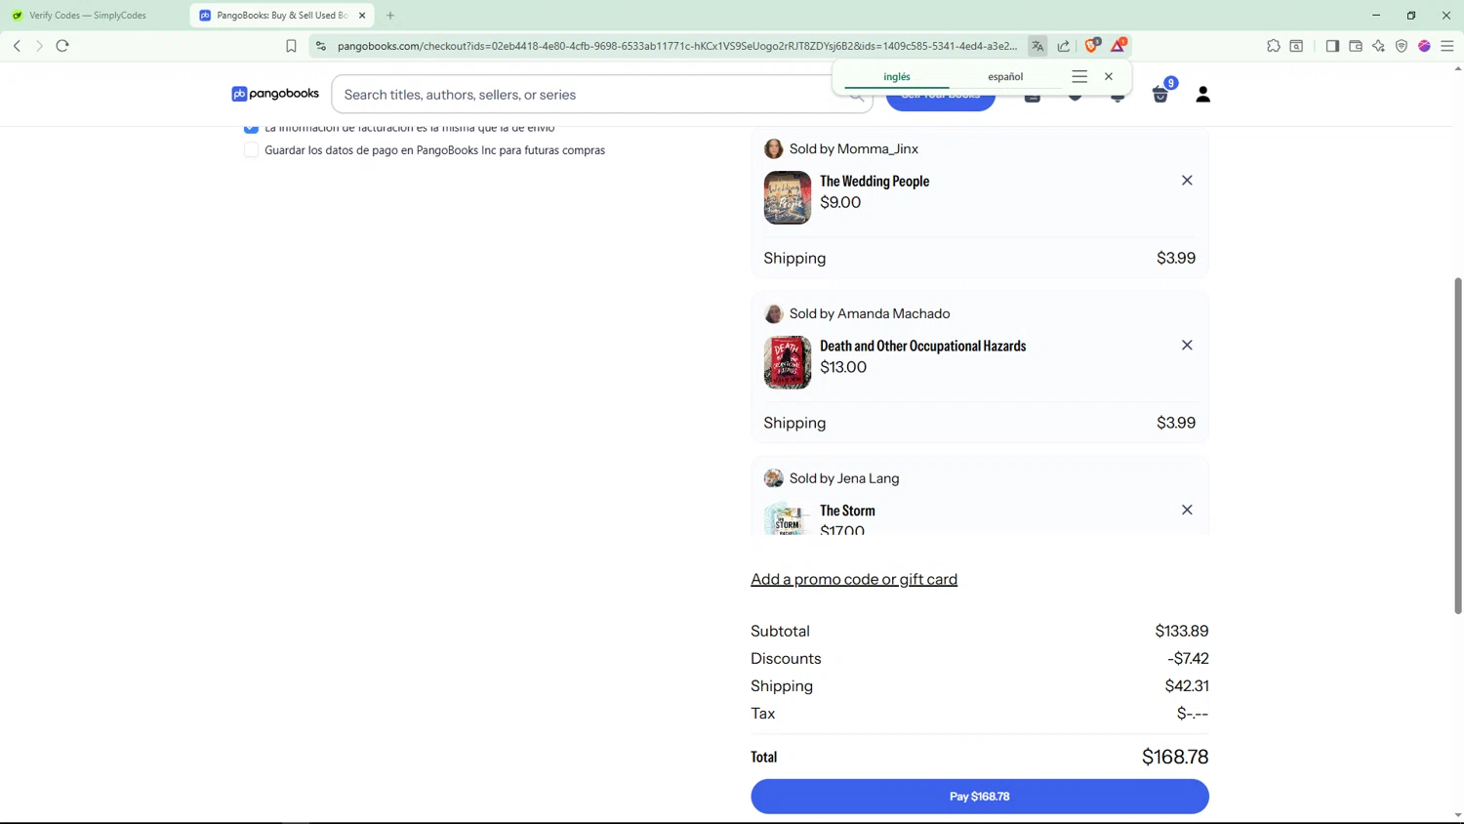This screenshot has height=824, width=1464.
Task: Click The Wedding People cover thumbnail
Action: coord(788,197)
